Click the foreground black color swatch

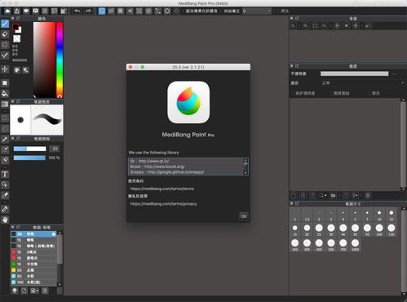(15, 27)
